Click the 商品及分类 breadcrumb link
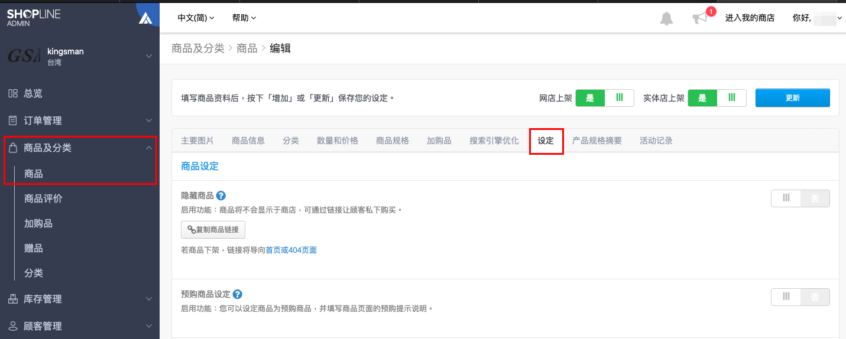The height and width of the screenshot is (339, 846). (198, 48)
